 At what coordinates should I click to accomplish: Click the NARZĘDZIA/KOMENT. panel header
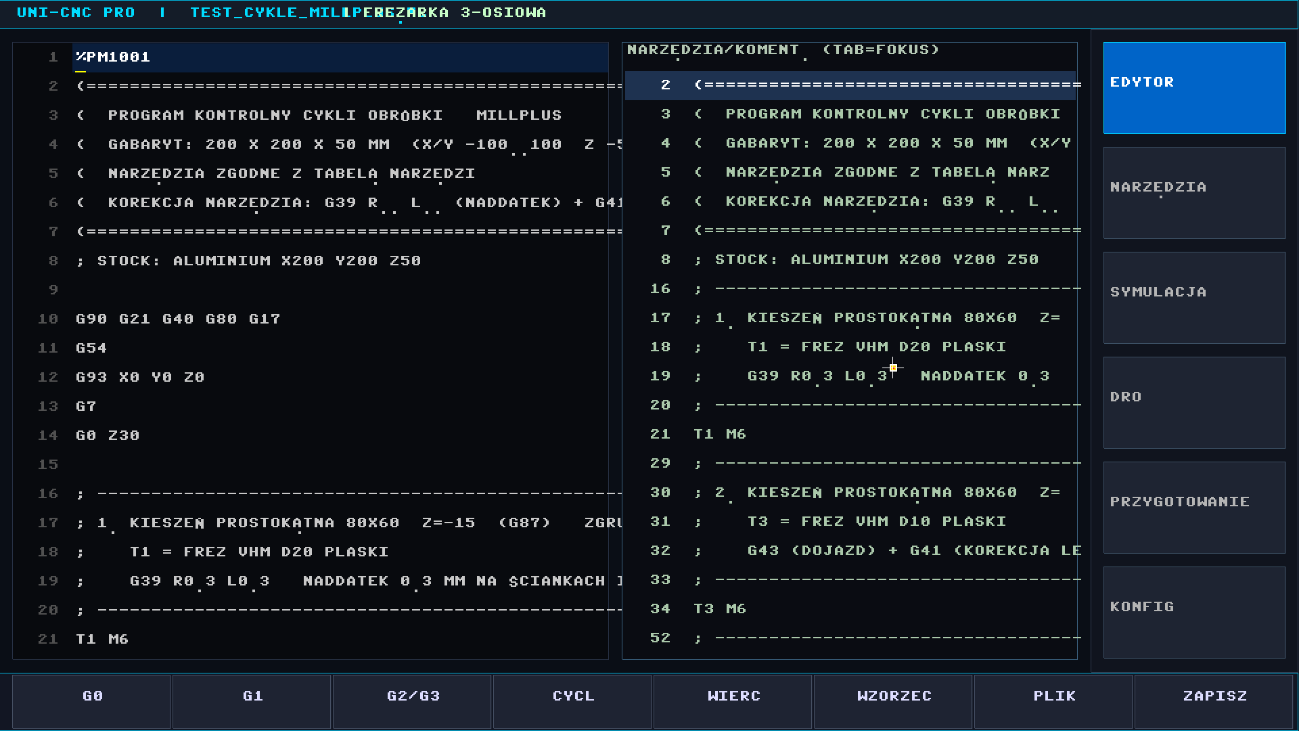coord(783,50)
